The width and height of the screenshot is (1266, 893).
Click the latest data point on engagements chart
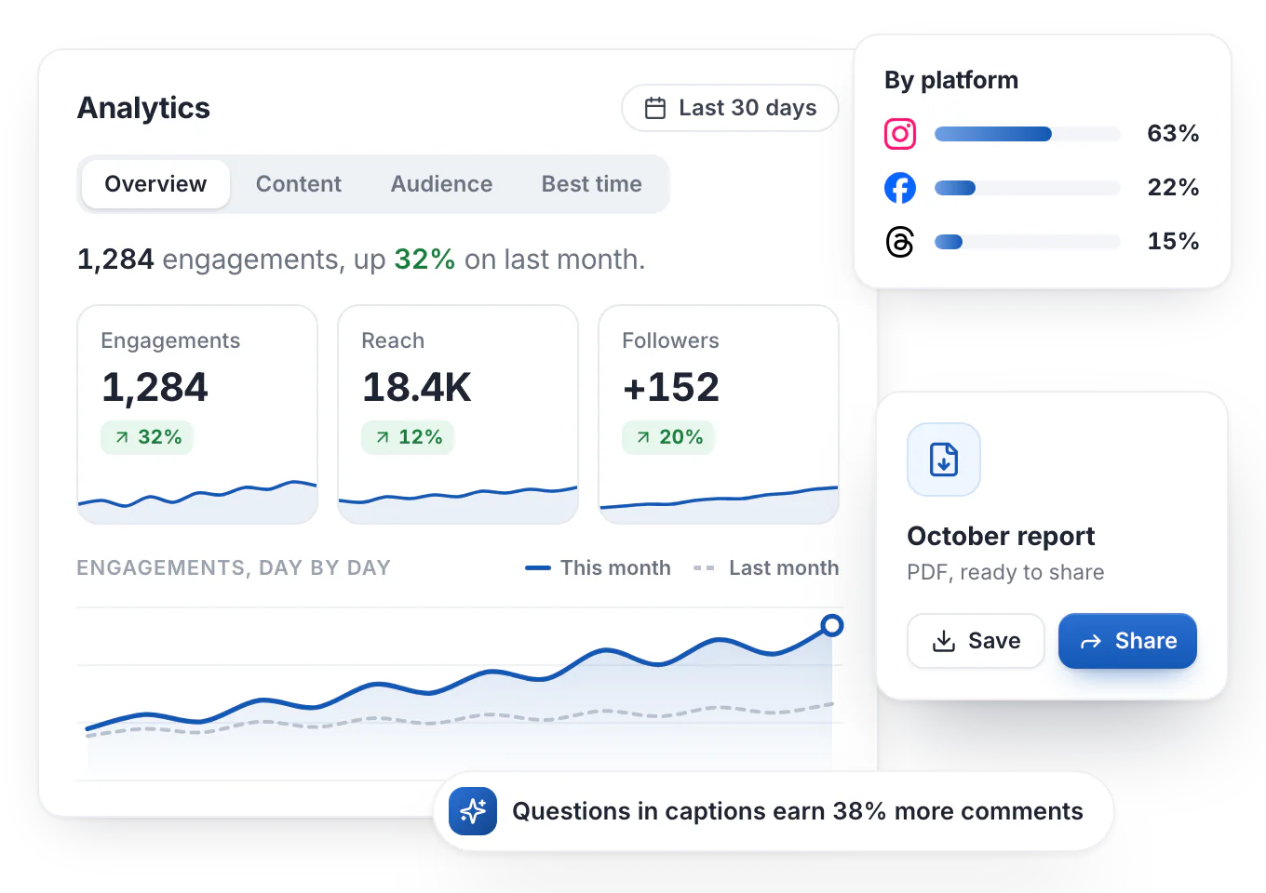[832, 625]
